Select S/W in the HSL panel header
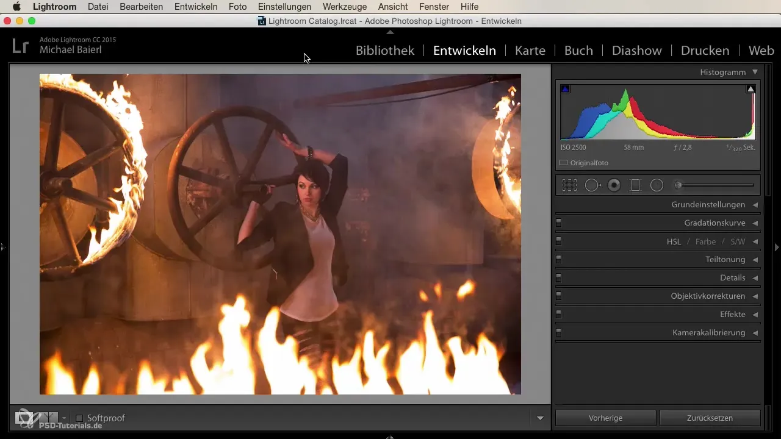The height and width of the screenshot is (439, 781). tap(738, 241)
